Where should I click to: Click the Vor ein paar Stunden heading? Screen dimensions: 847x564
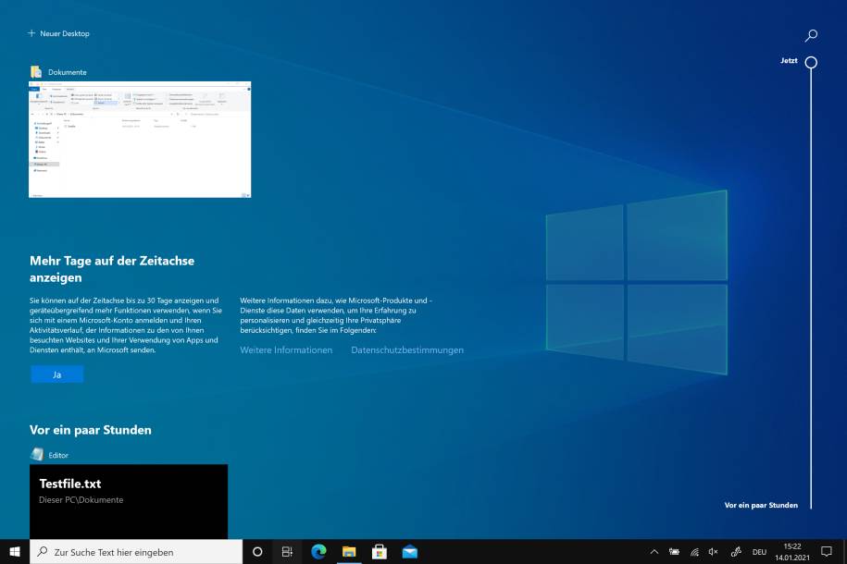coord(90,430)
